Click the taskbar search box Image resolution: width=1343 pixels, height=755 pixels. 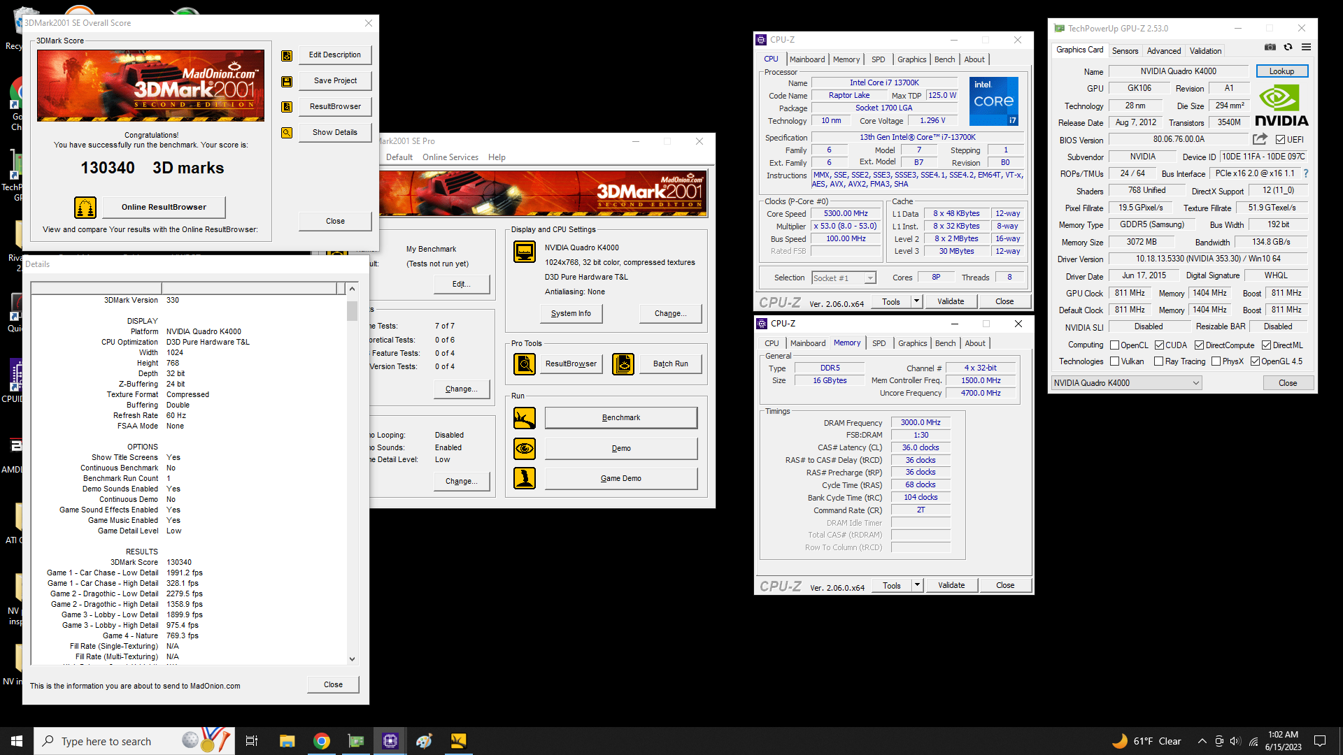point(133,741)
